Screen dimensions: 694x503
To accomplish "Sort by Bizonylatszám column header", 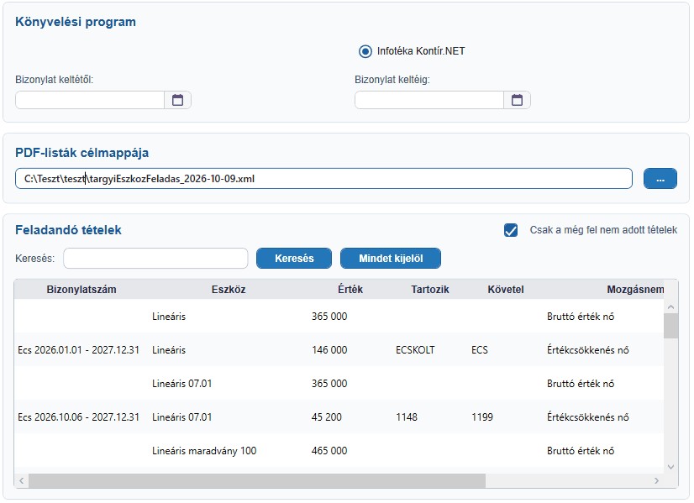I will pyautogui.click(x=81, y=290).
